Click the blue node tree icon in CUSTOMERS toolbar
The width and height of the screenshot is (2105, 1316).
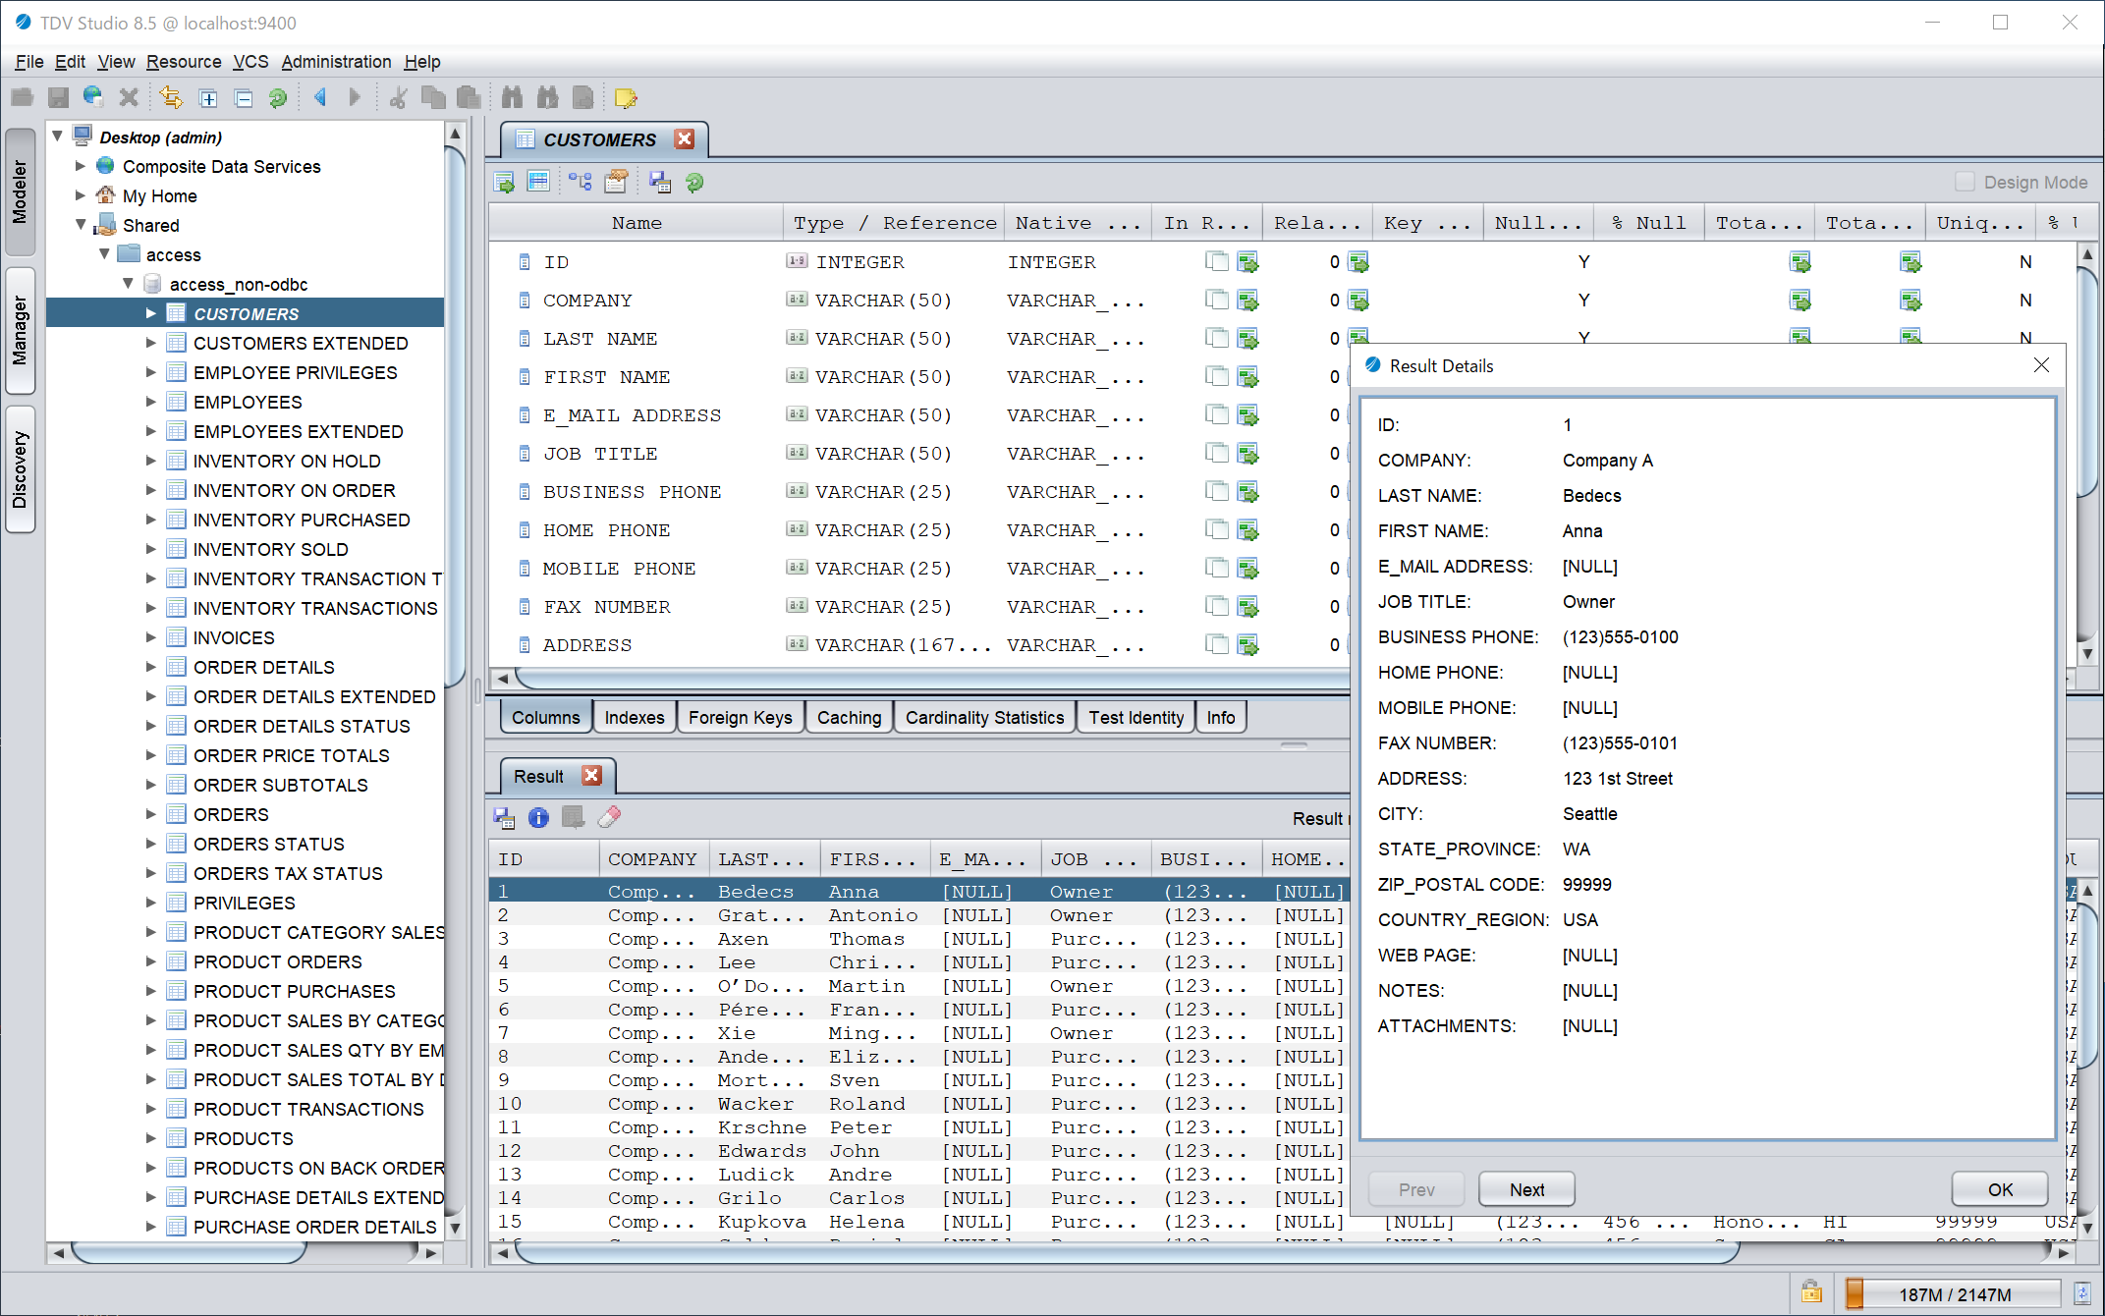580,182
